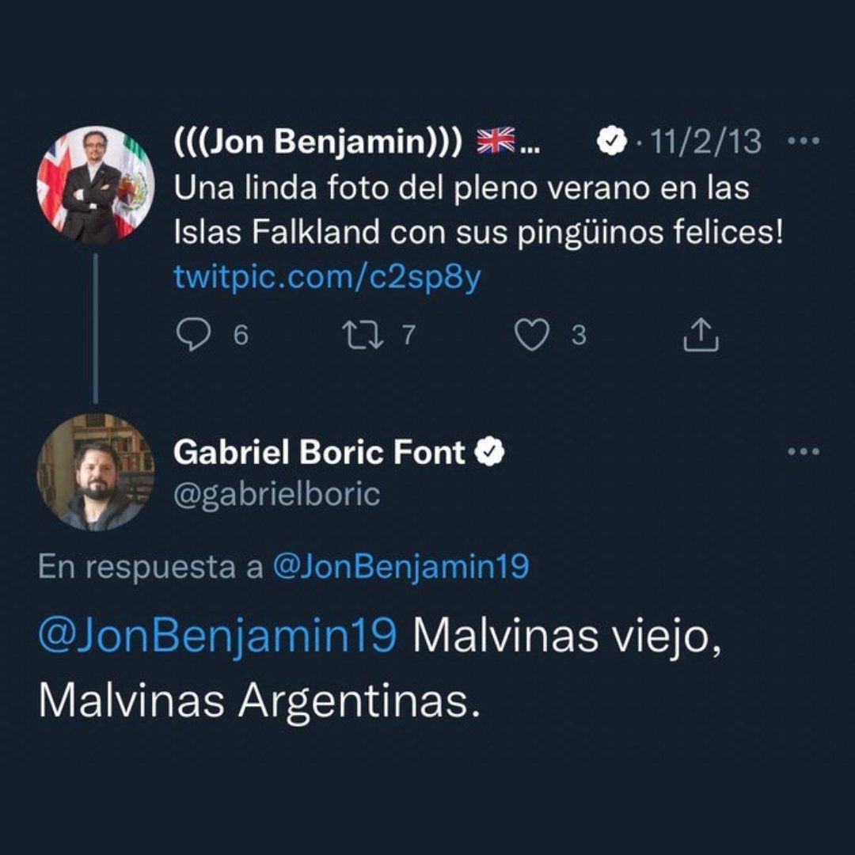Select the (((Jon Benjamin))) display name
855x855 pixels.
(x=317, y=142)
